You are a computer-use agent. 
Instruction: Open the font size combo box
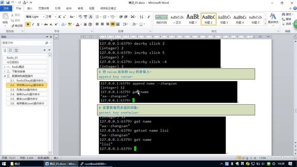(x=51, y=17)
